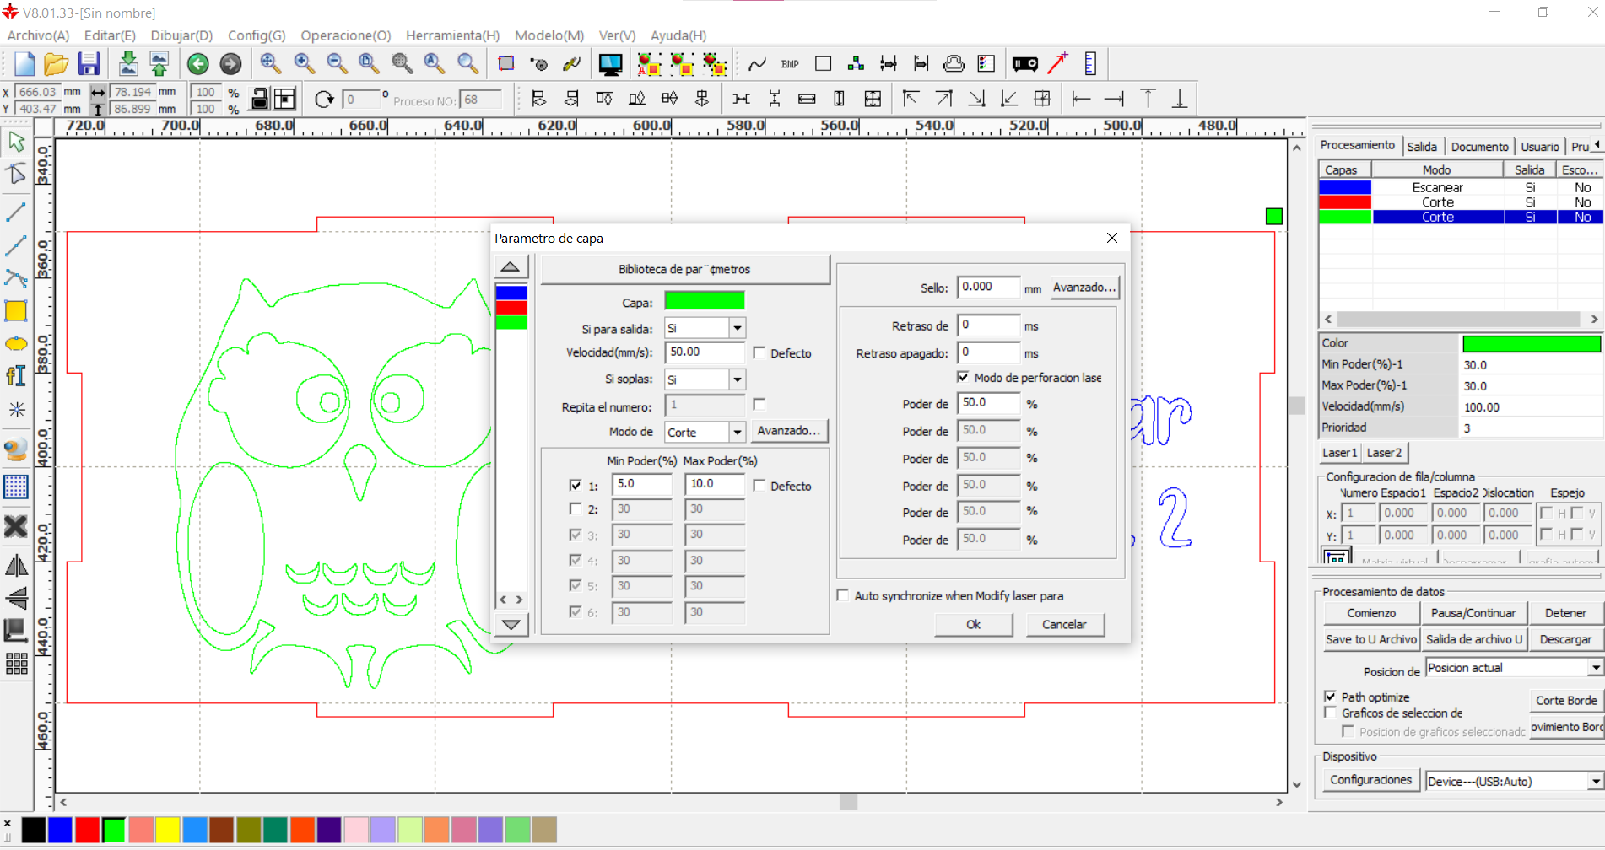Click green Capa color swatch in dialog
This screenshot has height=850, width=1605.
pyautogui.click(x=705, y=301)
